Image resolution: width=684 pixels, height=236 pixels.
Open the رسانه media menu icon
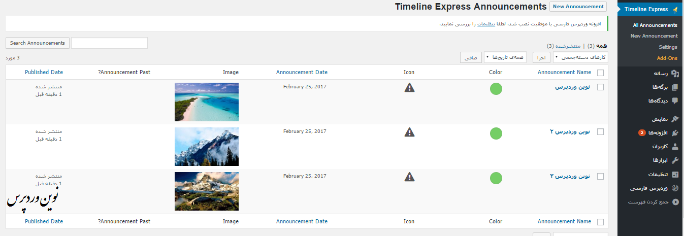click(x=675, y=74)
